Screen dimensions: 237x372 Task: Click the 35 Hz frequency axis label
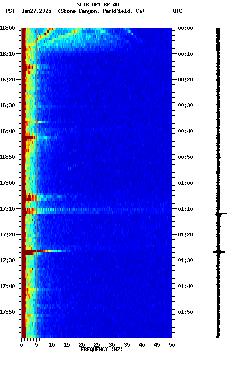click(x=127, y=345)
